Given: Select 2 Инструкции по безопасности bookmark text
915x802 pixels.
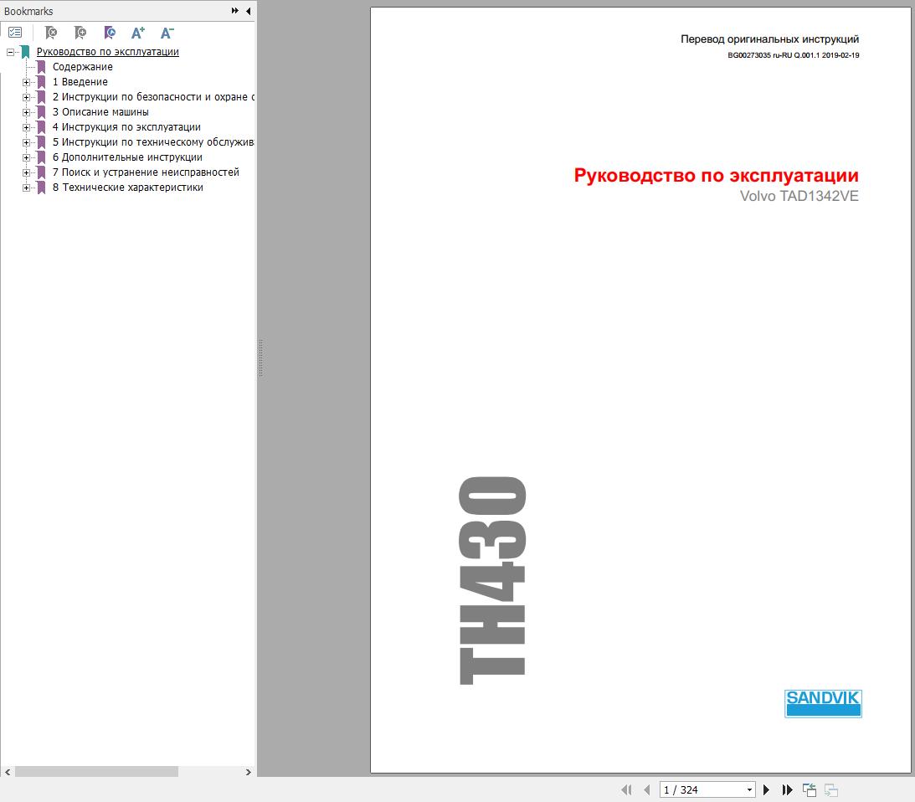Looking at the screenshot, I should (153, 97).
